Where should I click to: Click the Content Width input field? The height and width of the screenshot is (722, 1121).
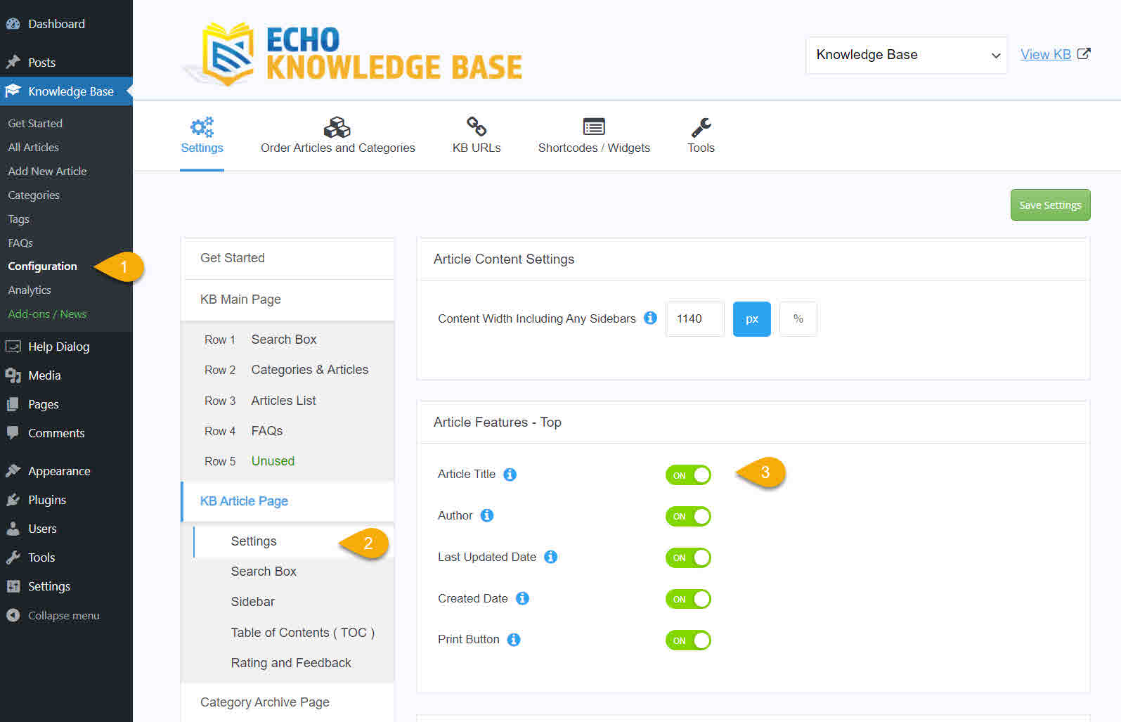694,318
